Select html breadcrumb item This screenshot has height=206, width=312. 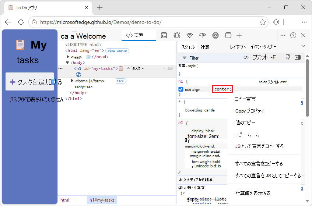click(65, 200)
